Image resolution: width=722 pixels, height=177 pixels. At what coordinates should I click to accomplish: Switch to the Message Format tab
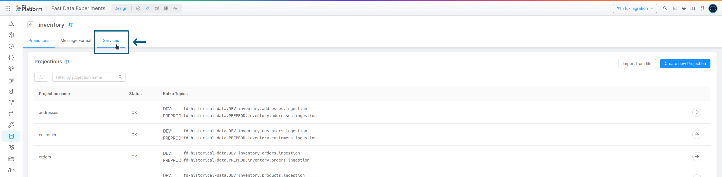coord(76,41)
